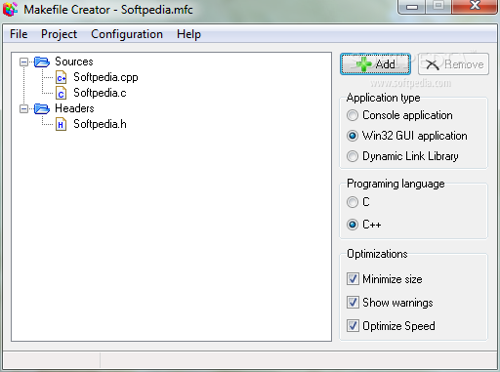The width and height of the screenshot is (500, 372).
Task: Click the C file icon beside Softpedia.c
Action: click(61, 93)
